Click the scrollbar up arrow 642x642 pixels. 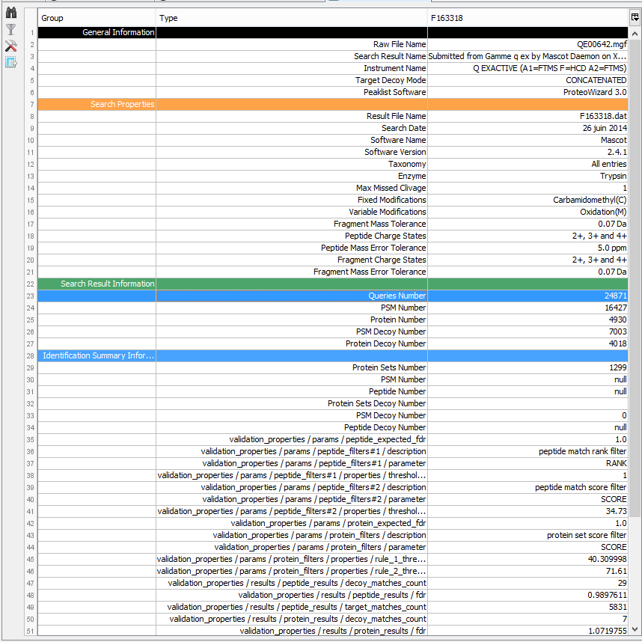click(x=635, y=34)
